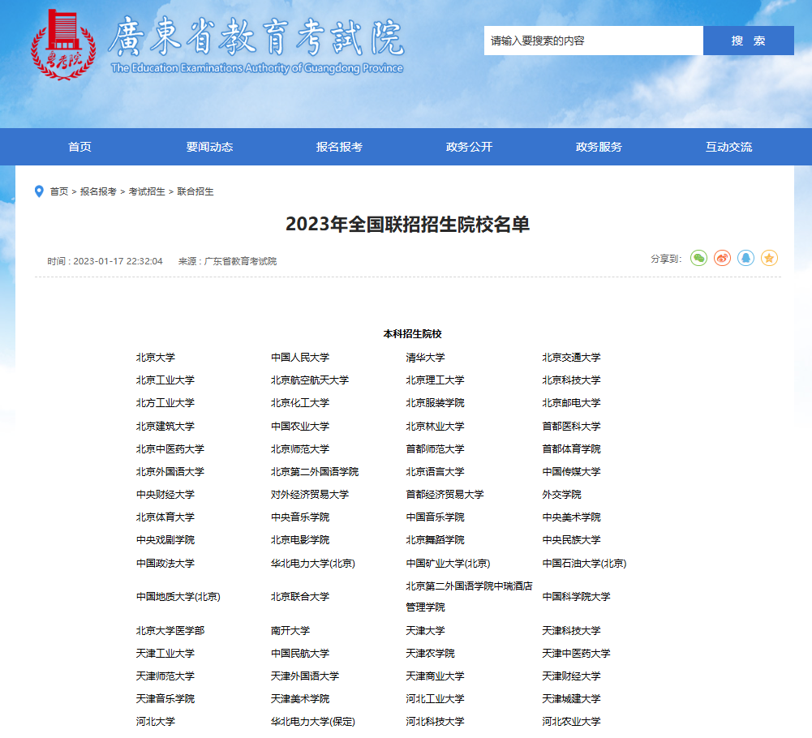Click the list entry 北京舞蹈学院
The height and width of the screenshot is (738, 812).
(435, 539)
